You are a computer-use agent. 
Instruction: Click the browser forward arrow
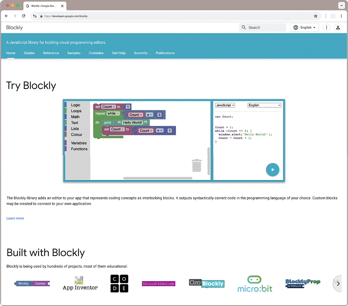click(x=15, y=16)
